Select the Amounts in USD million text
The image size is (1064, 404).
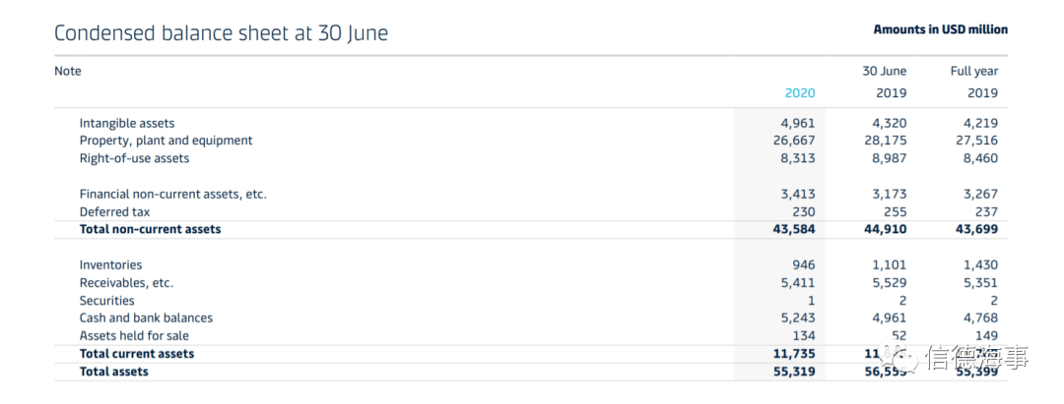coord(941,29)
